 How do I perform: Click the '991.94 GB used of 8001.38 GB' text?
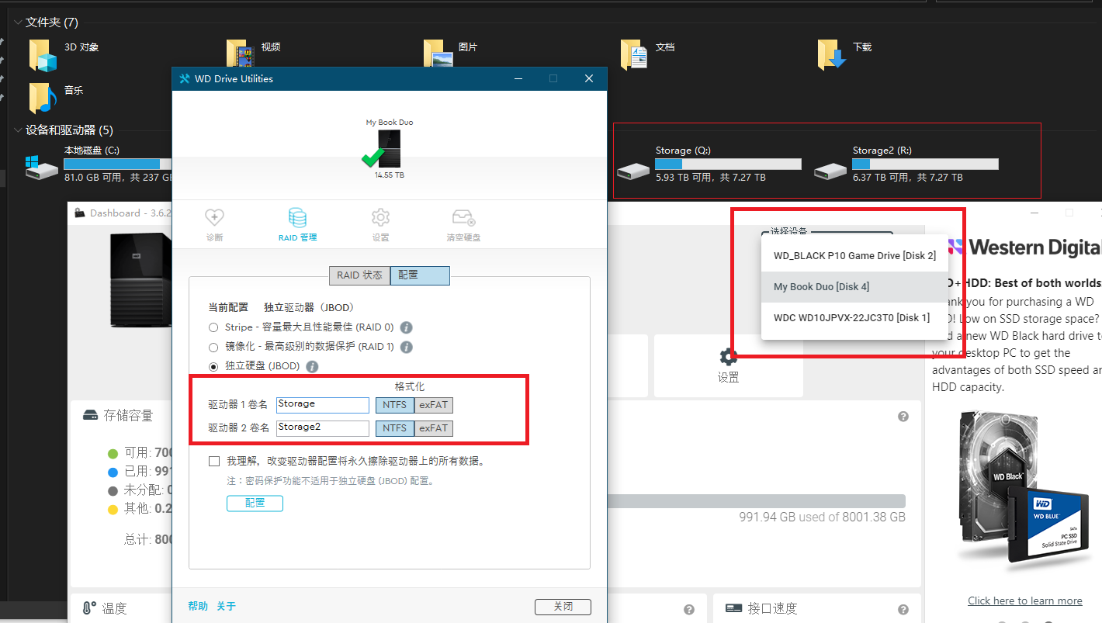point(822,517)
